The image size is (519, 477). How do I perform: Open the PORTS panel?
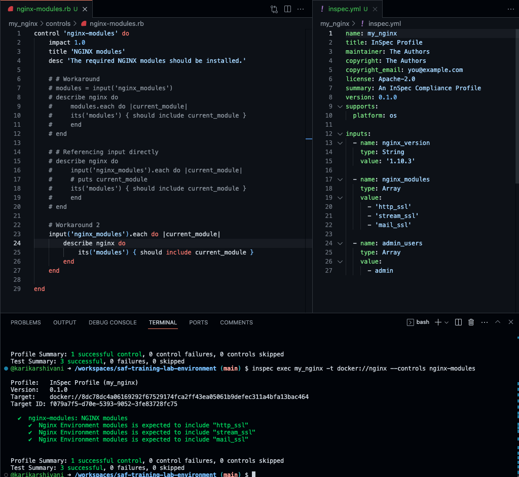click(x=198, y=322)
